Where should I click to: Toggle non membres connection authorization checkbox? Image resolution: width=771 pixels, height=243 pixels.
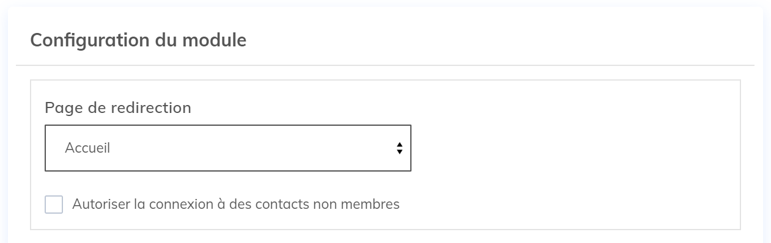(x=54, y=205)
